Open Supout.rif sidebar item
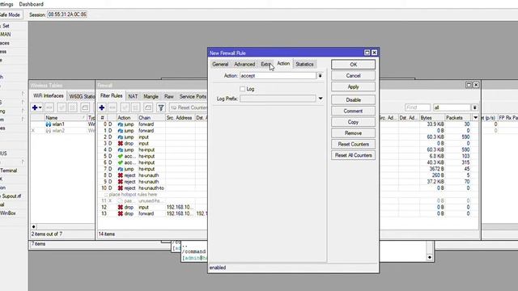 click(x=11, y=196)
